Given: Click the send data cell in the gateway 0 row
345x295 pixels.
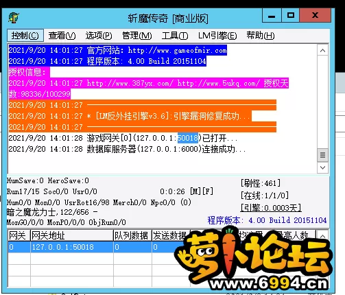Looking at the screenshot, I should coord(170,247).
